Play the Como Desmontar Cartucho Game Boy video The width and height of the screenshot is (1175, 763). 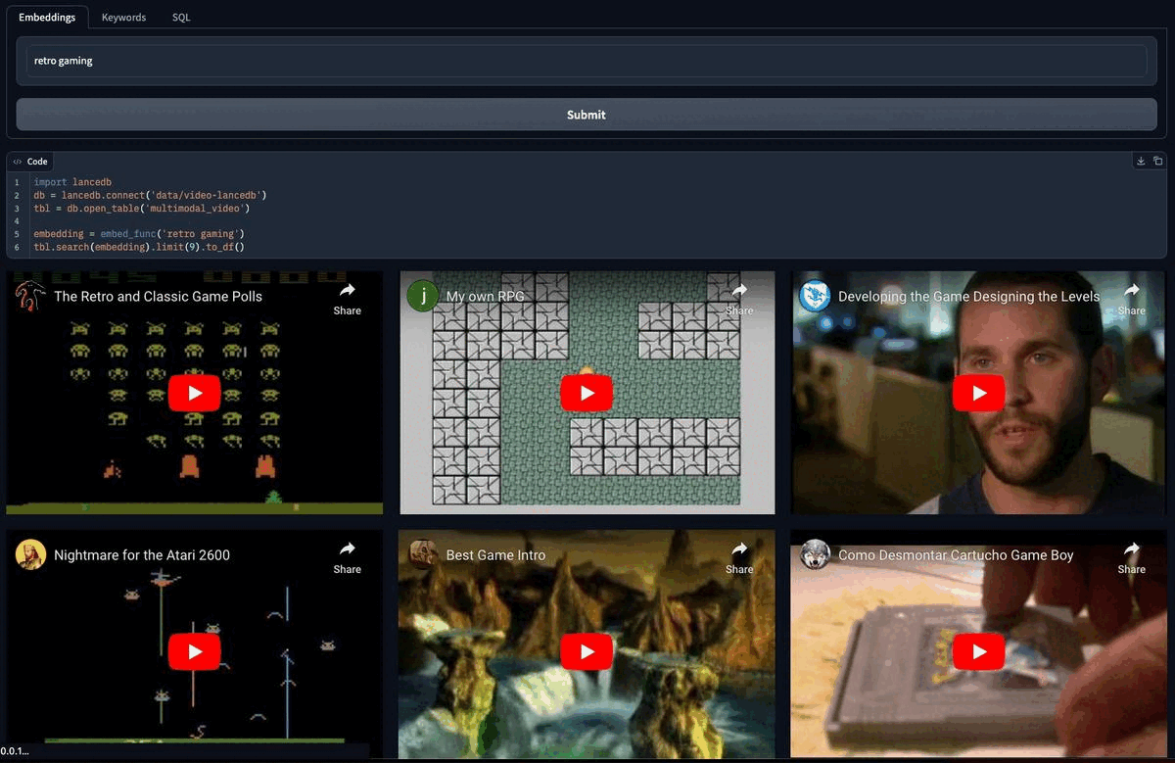tap(978, 651)
